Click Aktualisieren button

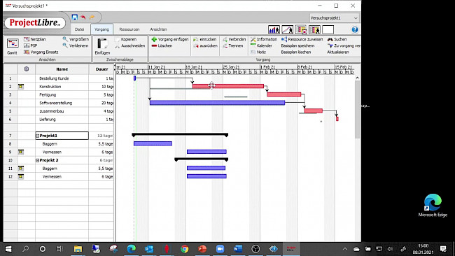[x=338, y=52]
